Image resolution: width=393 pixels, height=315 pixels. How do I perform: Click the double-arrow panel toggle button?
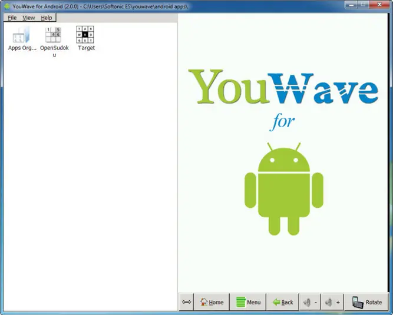[186, 302]
